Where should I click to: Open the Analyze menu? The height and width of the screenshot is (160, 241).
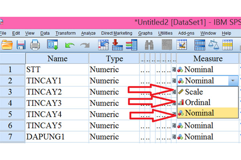(x=88, y=33)
